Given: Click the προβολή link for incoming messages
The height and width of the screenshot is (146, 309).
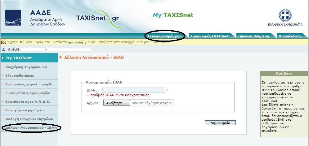Looking at the screenshot, I should pyautogui.click(x=75, y=42).
